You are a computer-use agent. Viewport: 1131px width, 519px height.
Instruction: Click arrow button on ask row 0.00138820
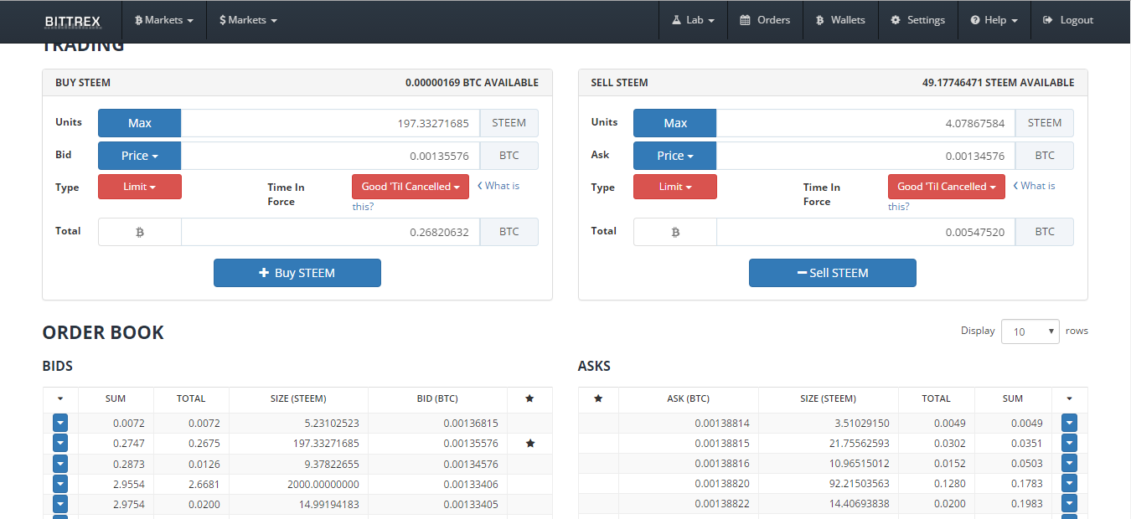[x=1069, y=484]
